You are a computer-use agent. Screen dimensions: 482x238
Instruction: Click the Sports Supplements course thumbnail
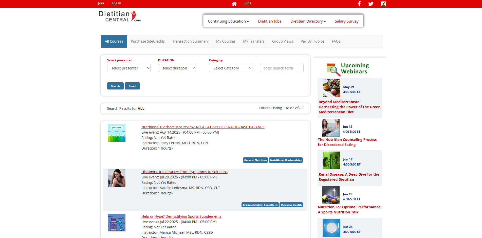(x=117, y=223)
